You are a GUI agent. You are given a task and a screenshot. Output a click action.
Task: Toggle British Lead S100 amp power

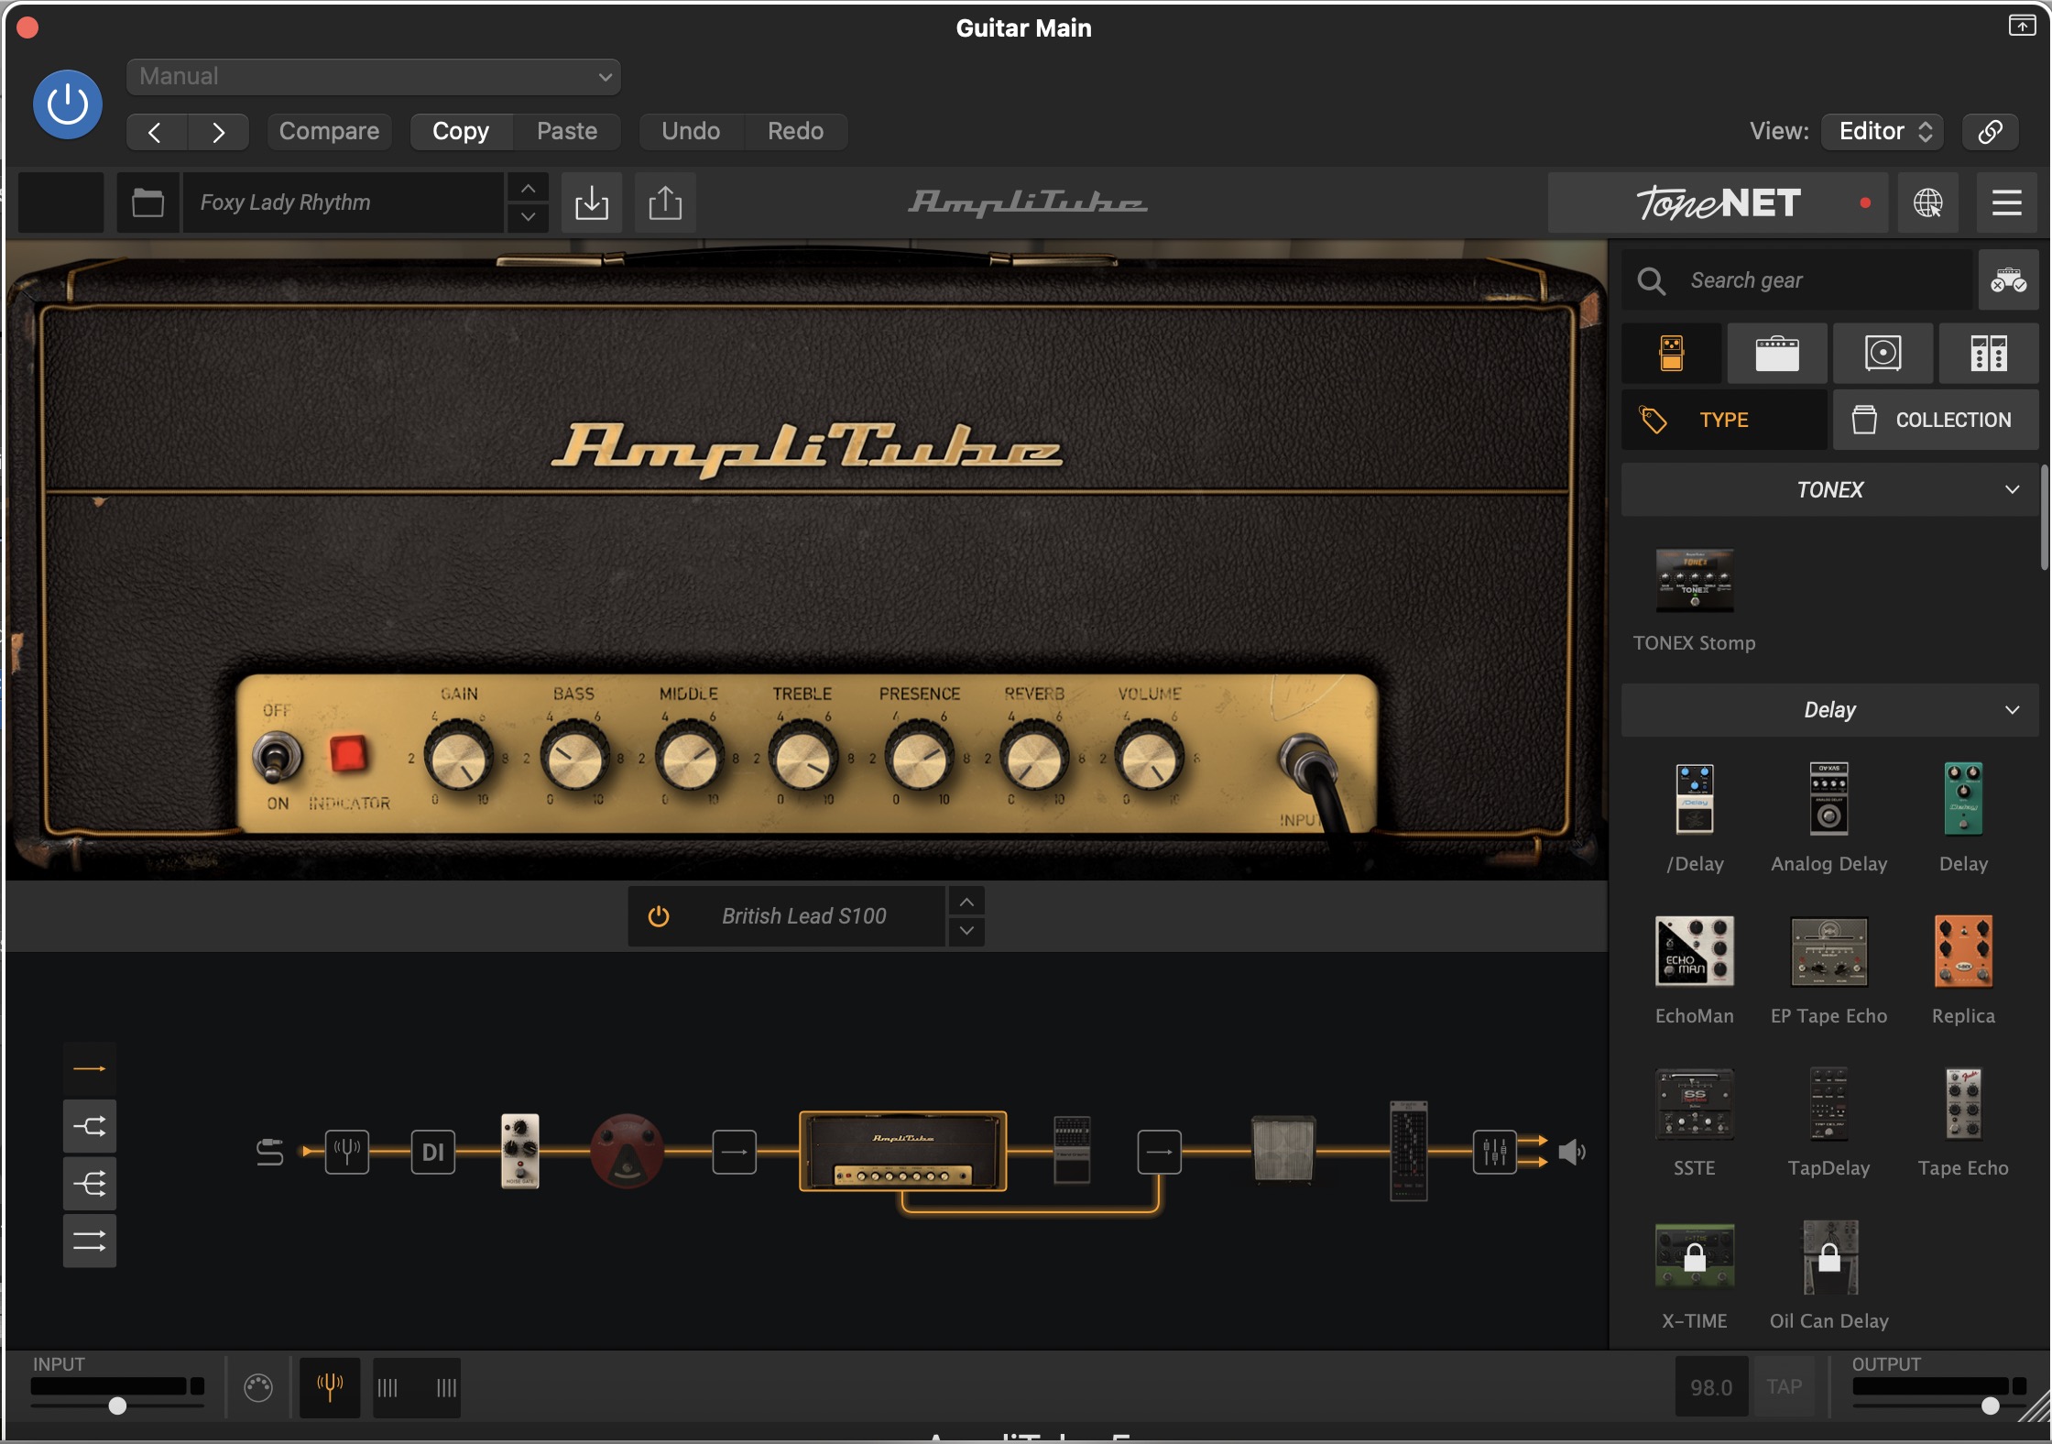(659, 916)
